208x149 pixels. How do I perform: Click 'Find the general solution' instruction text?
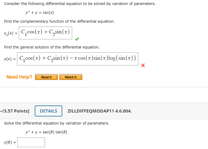[52, 47]
